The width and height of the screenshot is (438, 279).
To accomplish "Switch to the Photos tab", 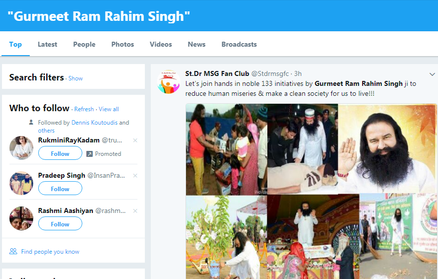I will 123,44.
